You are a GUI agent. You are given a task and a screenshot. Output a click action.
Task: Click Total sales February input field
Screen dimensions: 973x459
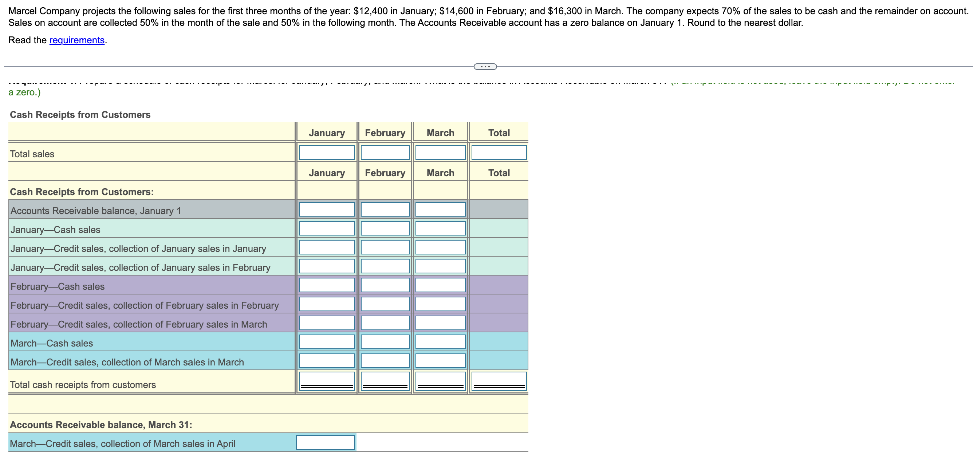(x=385, y=153)
